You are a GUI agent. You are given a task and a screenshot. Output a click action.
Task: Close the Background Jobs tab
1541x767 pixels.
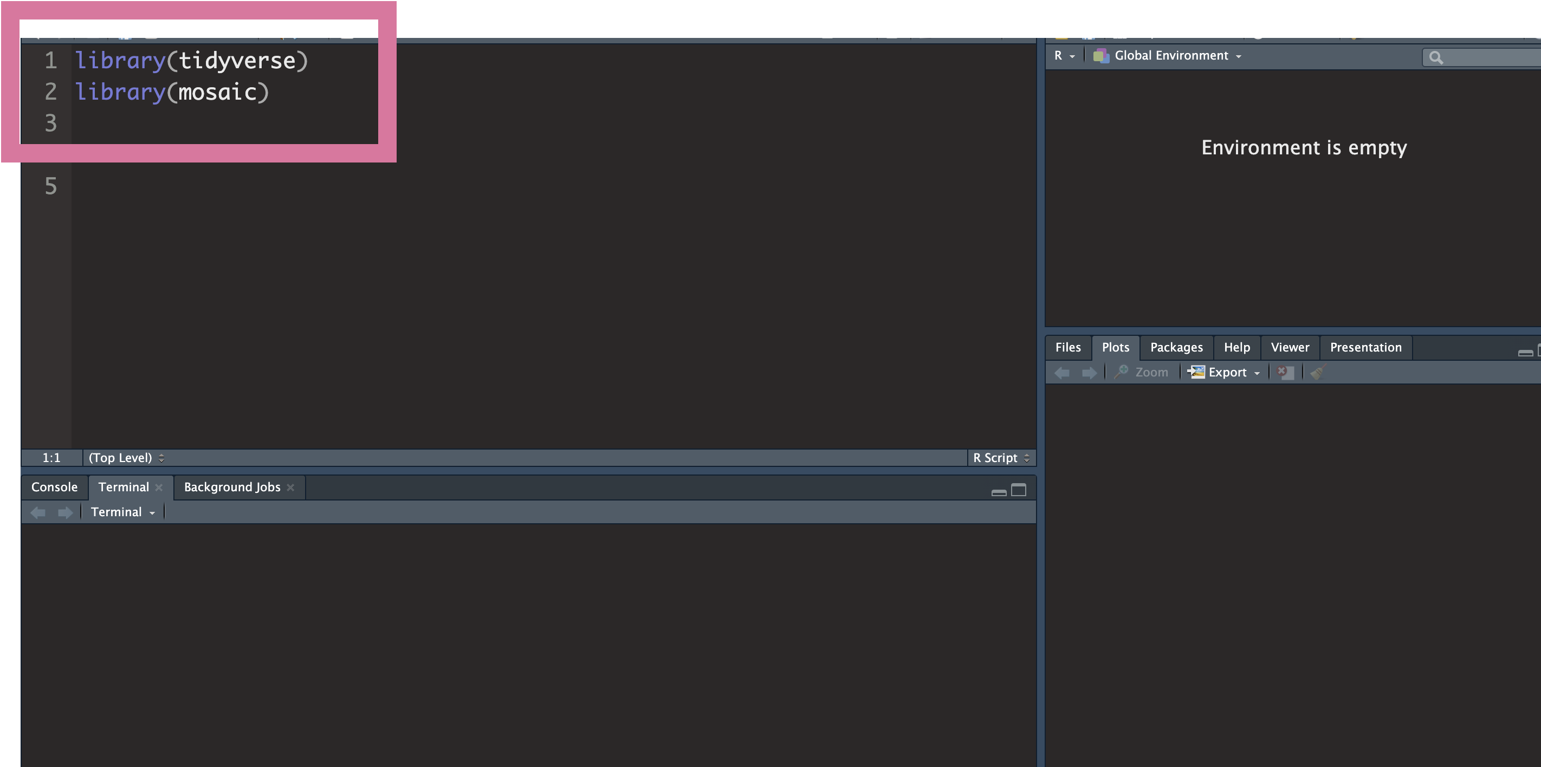click(x=291, y=488)
